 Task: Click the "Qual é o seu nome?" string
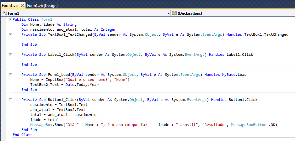[x=88, y=80]
